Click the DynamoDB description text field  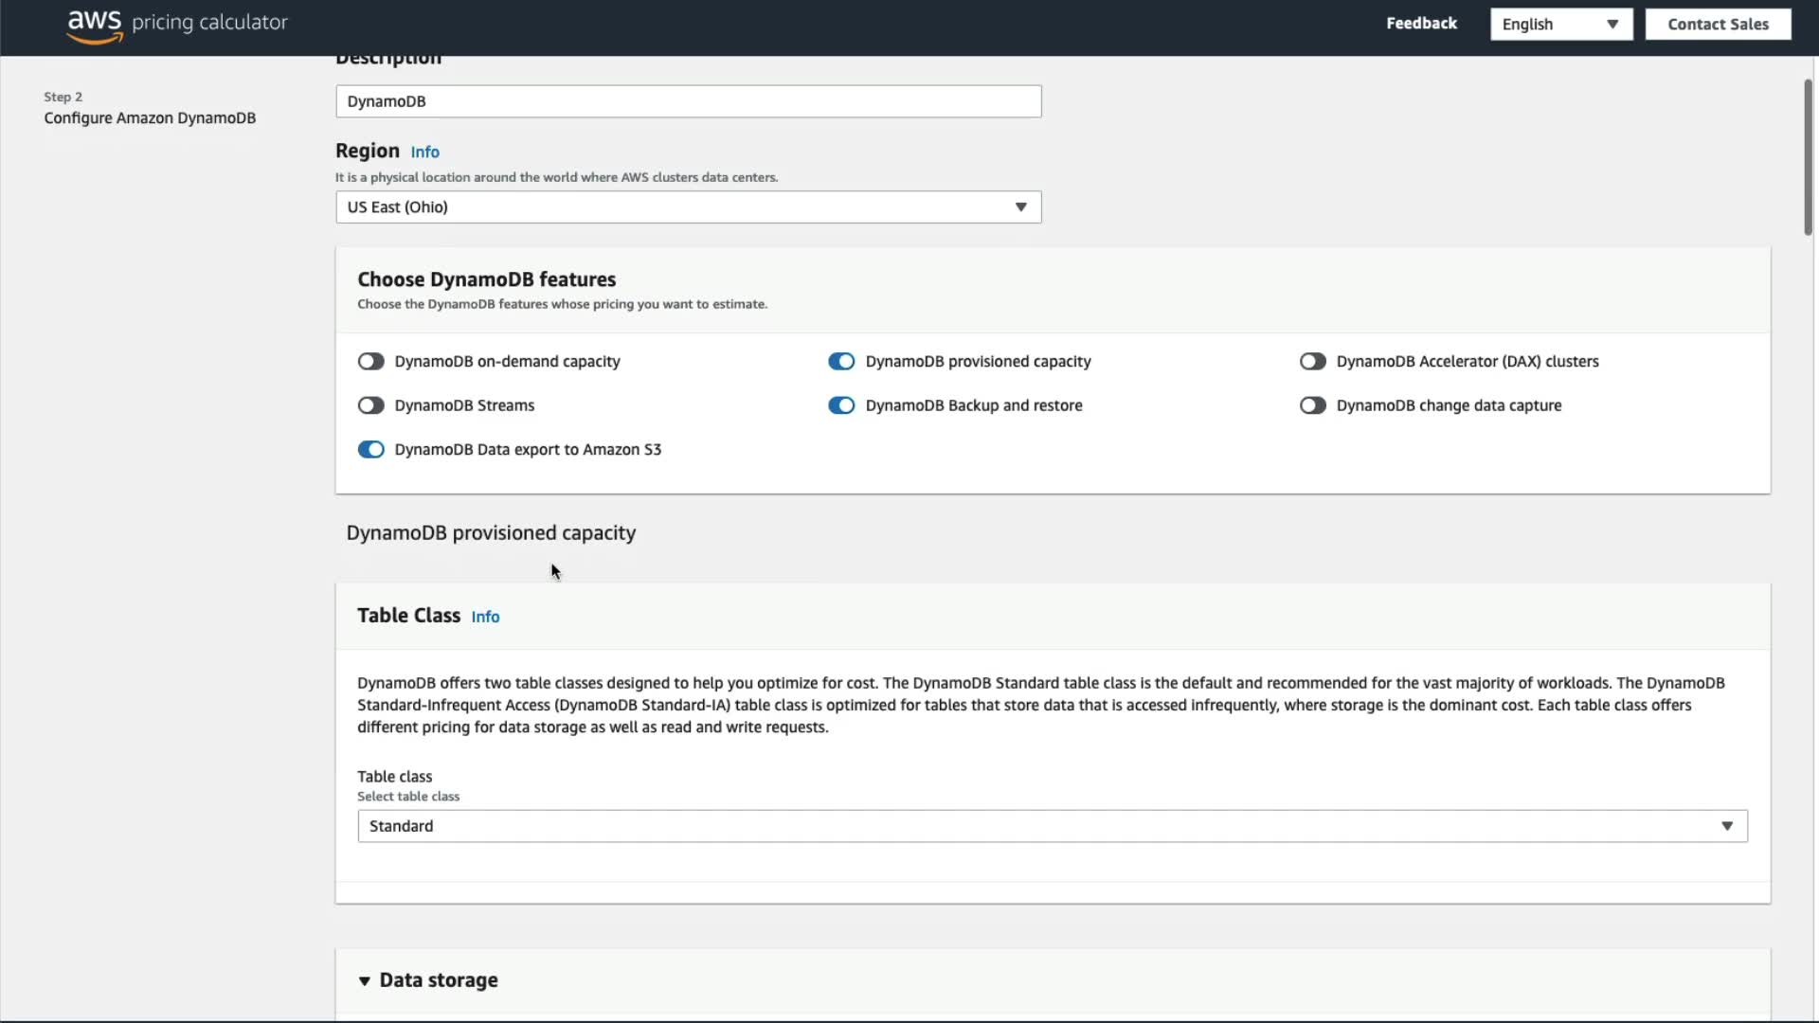pos(688,101)
